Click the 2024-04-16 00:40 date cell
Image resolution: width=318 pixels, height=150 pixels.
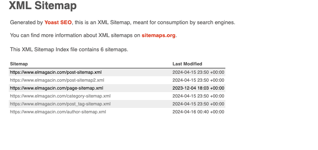[x=198, y=112]
